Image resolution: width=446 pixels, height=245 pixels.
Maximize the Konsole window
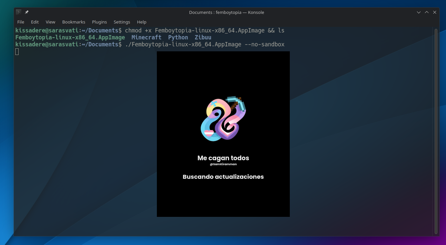pyautogui.click(x=427, y=12)
